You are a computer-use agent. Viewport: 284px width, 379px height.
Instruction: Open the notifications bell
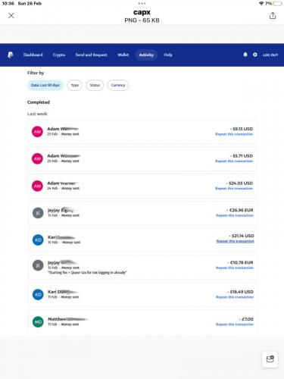[x=245, y=55]
